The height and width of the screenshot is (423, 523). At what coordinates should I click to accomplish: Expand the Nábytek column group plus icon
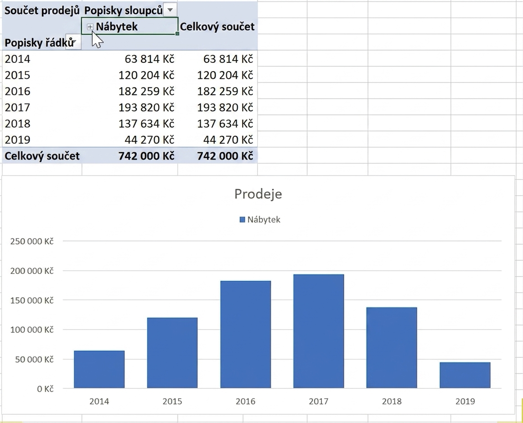point(90,27)
